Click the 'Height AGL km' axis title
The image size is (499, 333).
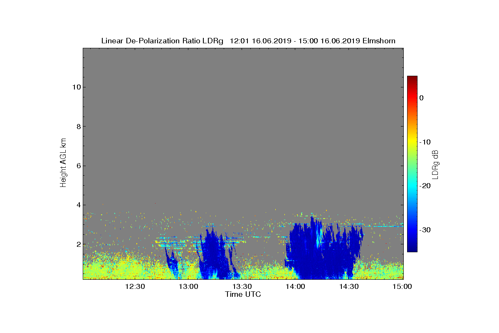(x=63, y=164)
